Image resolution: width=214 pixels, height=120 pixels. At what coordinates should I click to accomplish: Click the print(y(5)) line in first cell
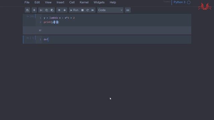pos(51,22)
